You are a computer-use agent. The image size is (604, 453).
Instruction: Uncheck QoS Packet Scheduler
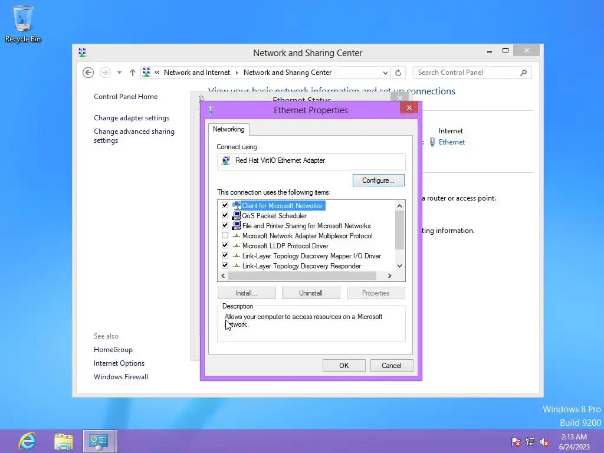[x=225, y=215]
